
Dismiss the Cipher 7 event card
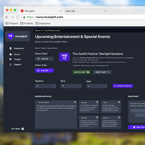119,102
